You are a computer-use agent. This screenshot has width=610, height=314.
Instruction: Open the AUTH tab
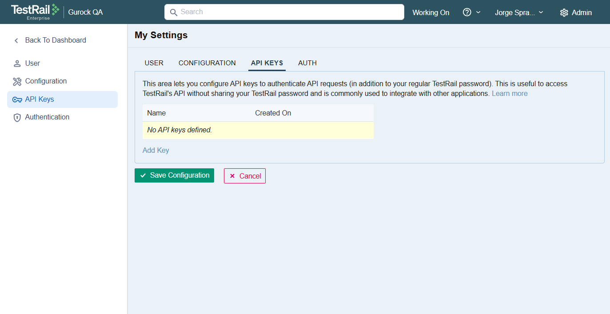[x=307, y=63]
